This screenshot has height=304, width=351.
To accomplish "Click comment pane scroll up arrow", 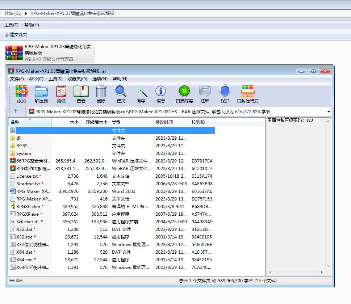I will [328, 121].
